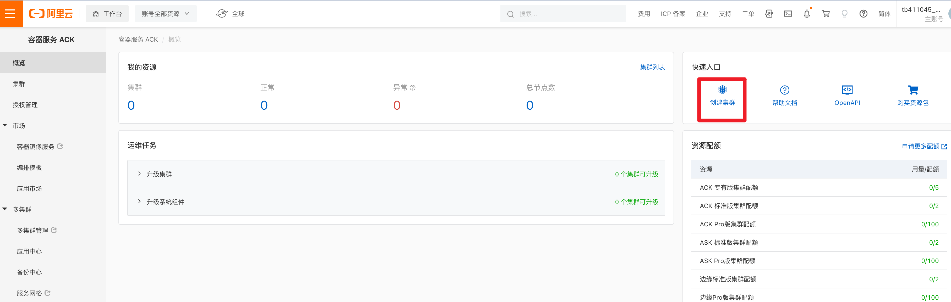Click the Create Cluster (创建集群) icon

pos(722,90)
